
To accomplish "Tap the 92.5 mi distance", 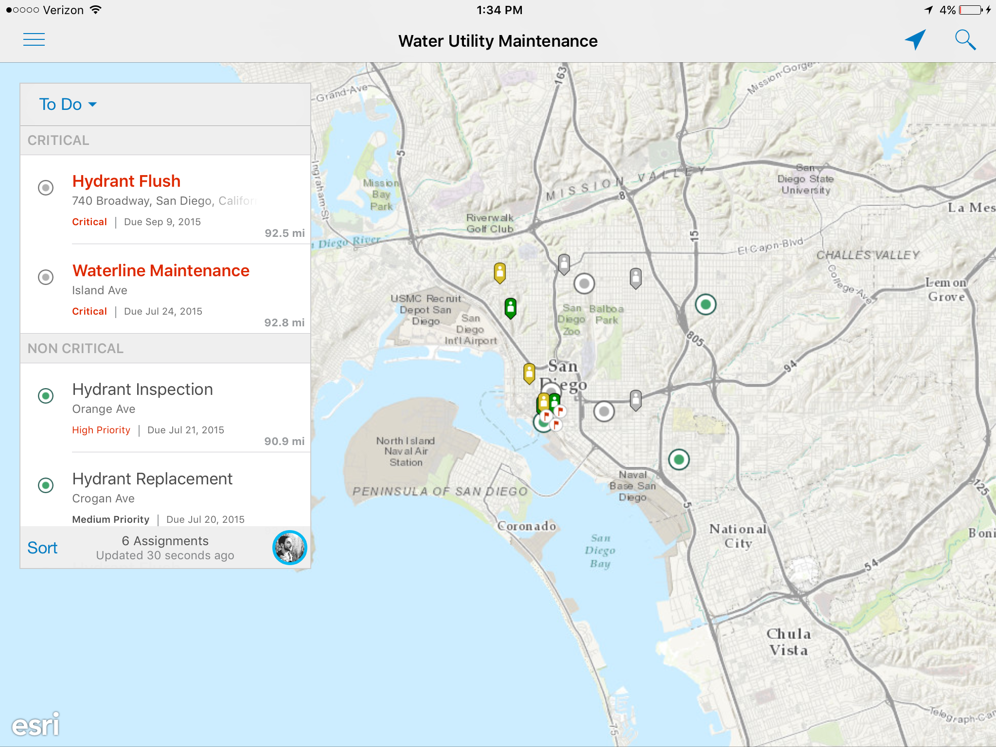I will coord(285,233).
